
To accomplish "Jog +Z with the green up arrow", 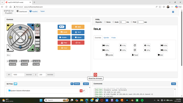I will [x=37, y=25].
